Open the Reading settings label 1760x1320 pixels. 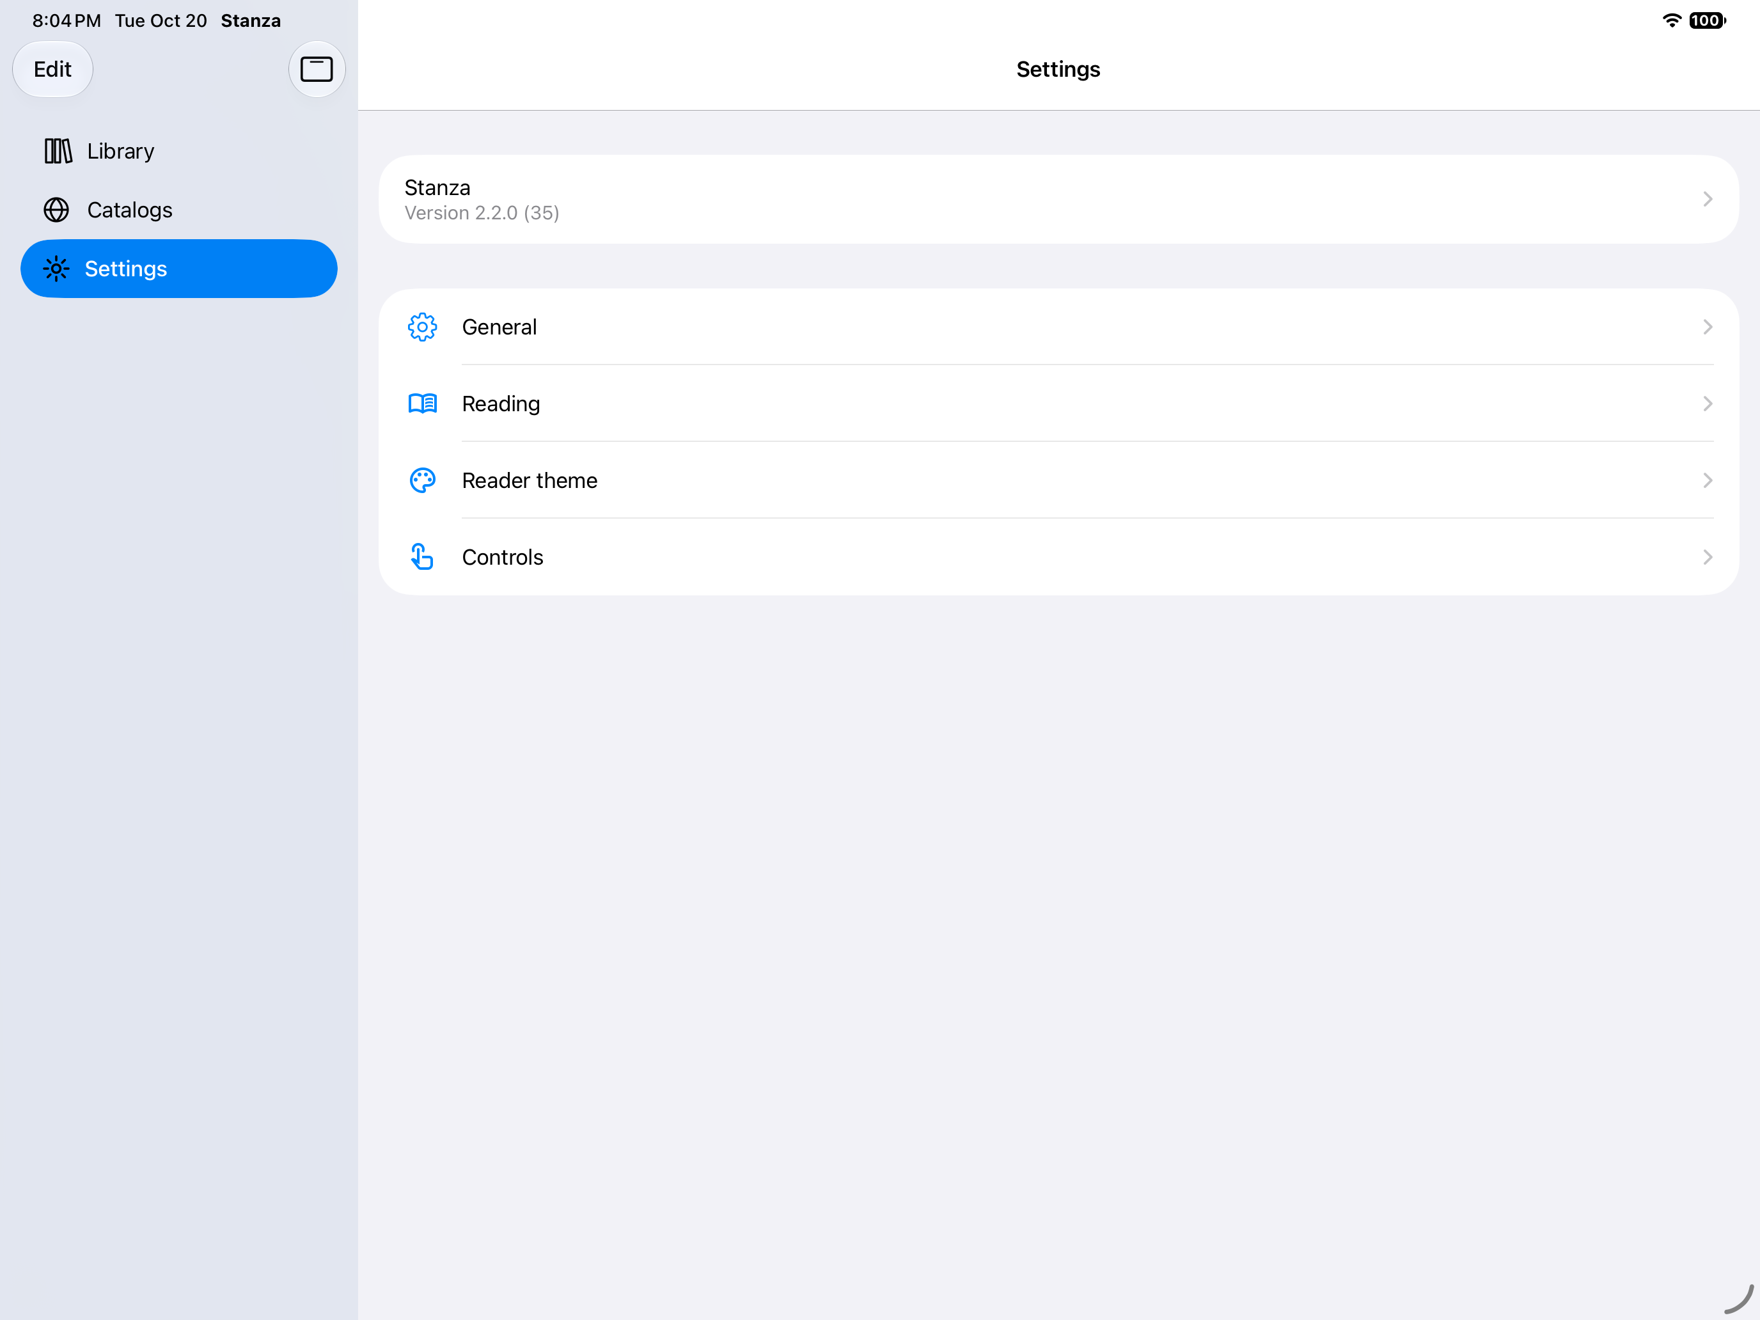[x=501, y=404]
